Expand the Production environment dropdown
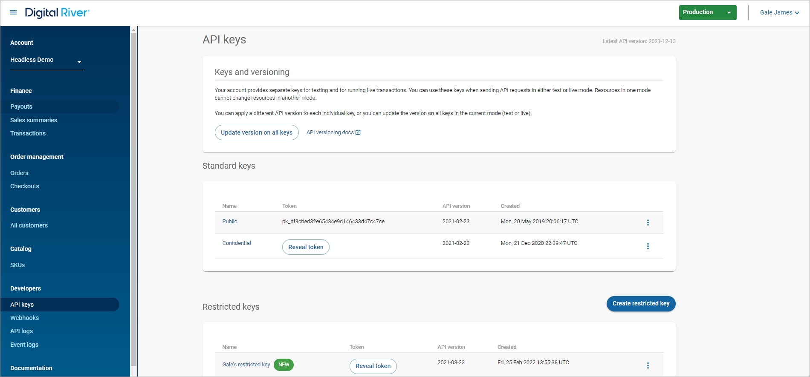 tap(729, 13)
